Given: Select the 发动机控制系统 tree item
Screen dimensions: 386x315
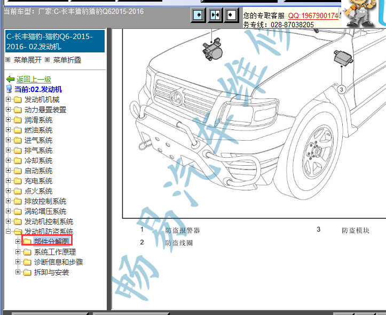Looking at the screenshot, I should pos(49,221).
